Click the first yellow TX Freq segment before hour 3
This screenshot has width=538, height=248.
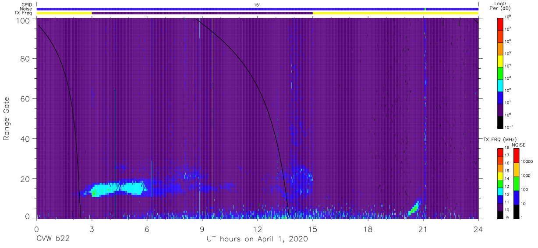pyautogui.click(x=64, y=13)
